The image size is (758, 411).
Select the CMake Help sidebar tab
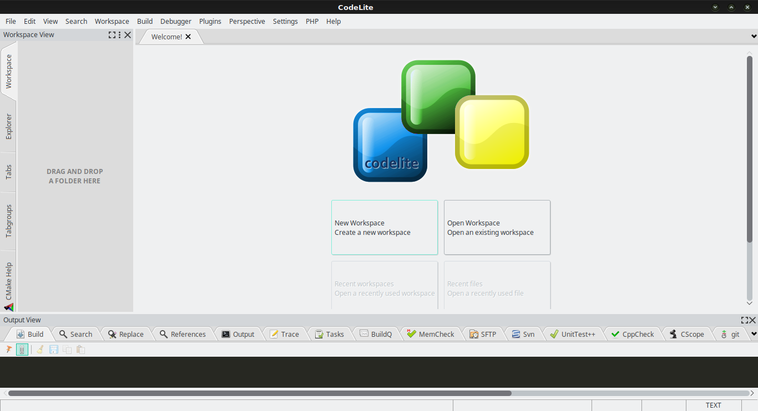click(x=9, y=282)
